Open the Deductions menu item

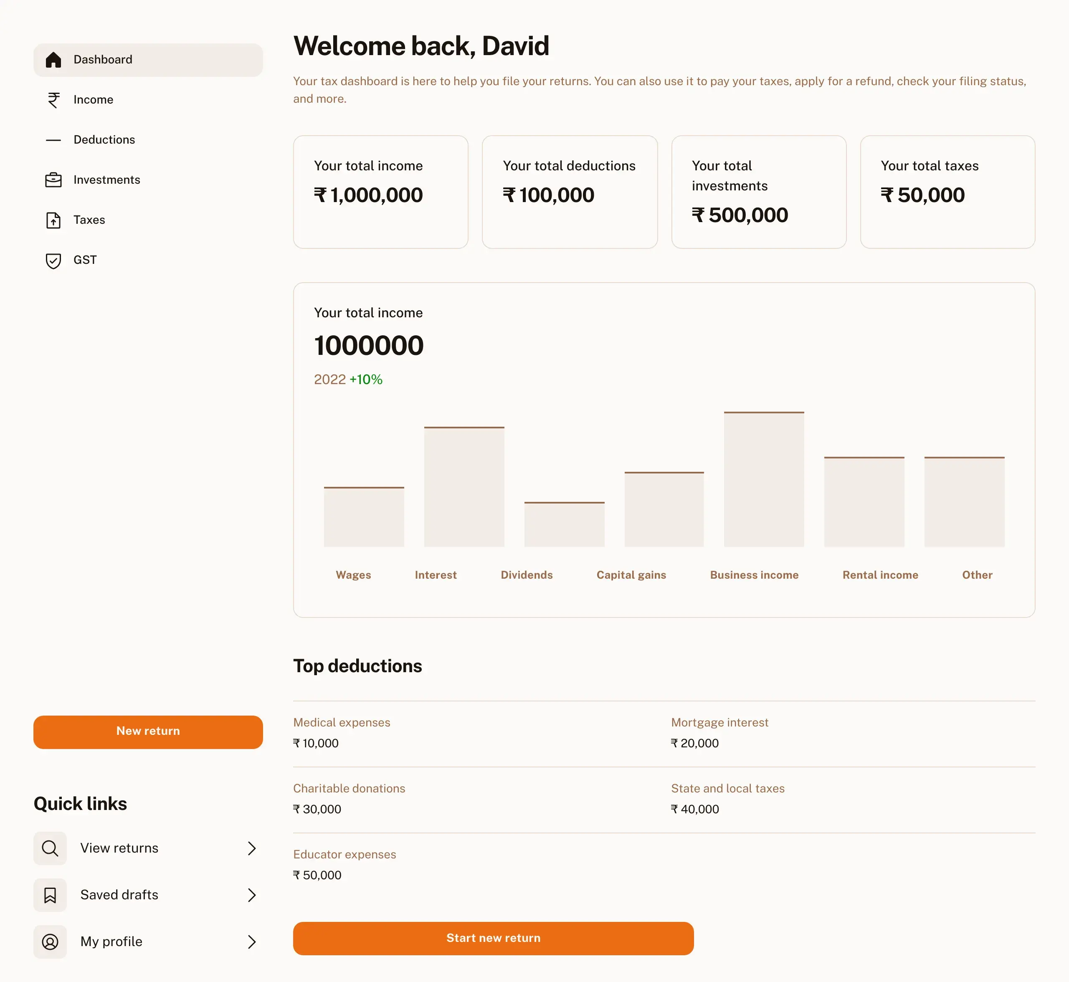(104, 140)
